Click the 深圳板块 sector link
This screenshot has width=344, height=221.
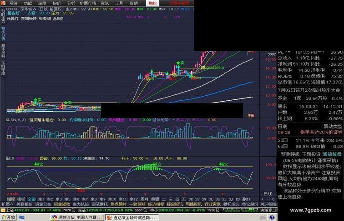pyautogui.click(x=29, y=19)
